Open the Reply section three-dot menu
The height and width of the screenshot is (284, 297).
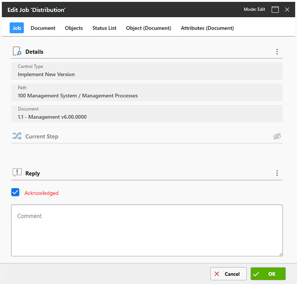(x=277, y=173)
